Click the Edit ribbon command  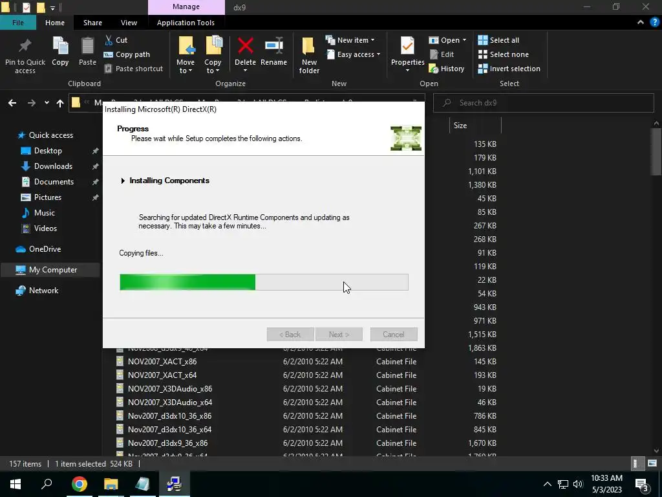(442, 54)
